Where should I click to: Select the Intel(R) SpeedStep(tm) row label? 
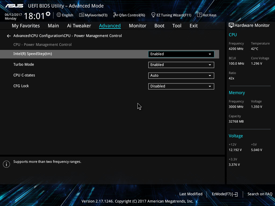pos(32,54)
